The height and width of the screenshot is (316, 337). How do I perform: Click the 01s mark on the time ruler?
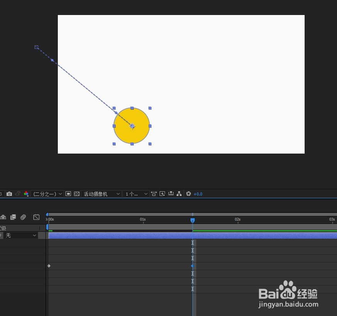143,219
